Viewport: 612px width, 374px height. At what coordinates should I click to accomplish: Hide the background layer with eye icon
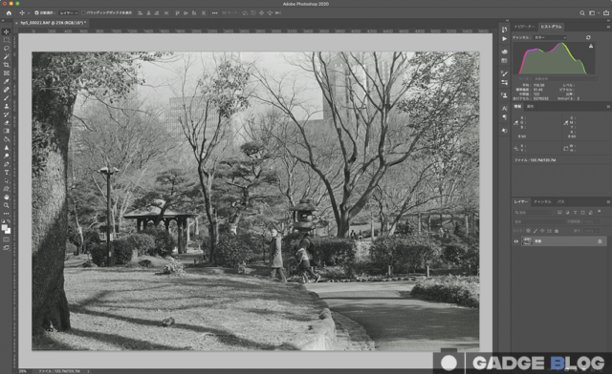(x=516, y=241)
